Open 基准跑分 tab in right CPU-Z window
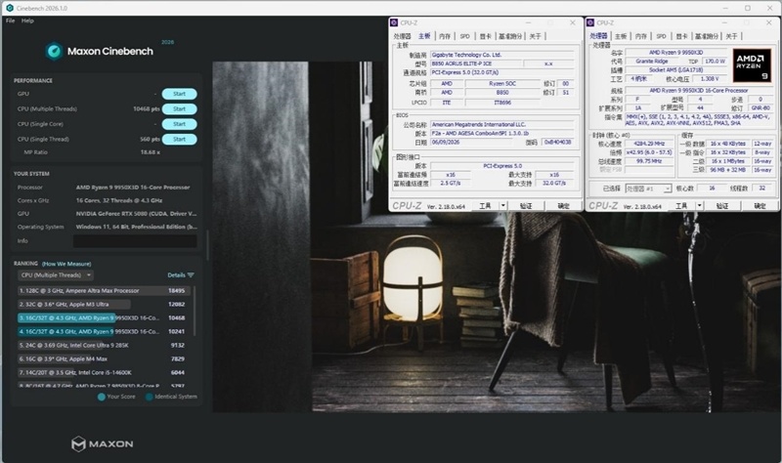 coord(707,36)
